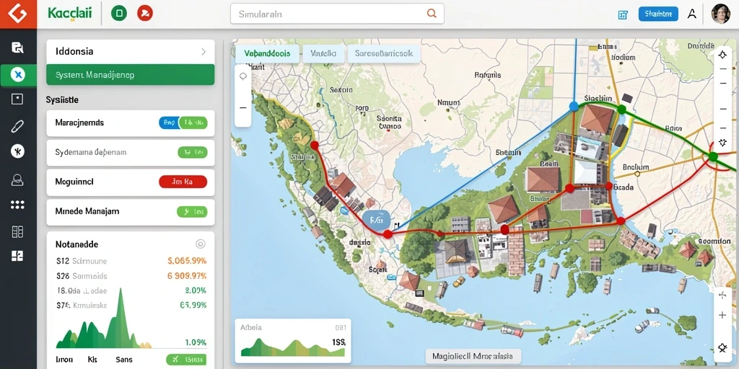Open the green square icon beside the Kacclaii logo
This screenshot has width=739, height=369.
[x=119, y=13]
